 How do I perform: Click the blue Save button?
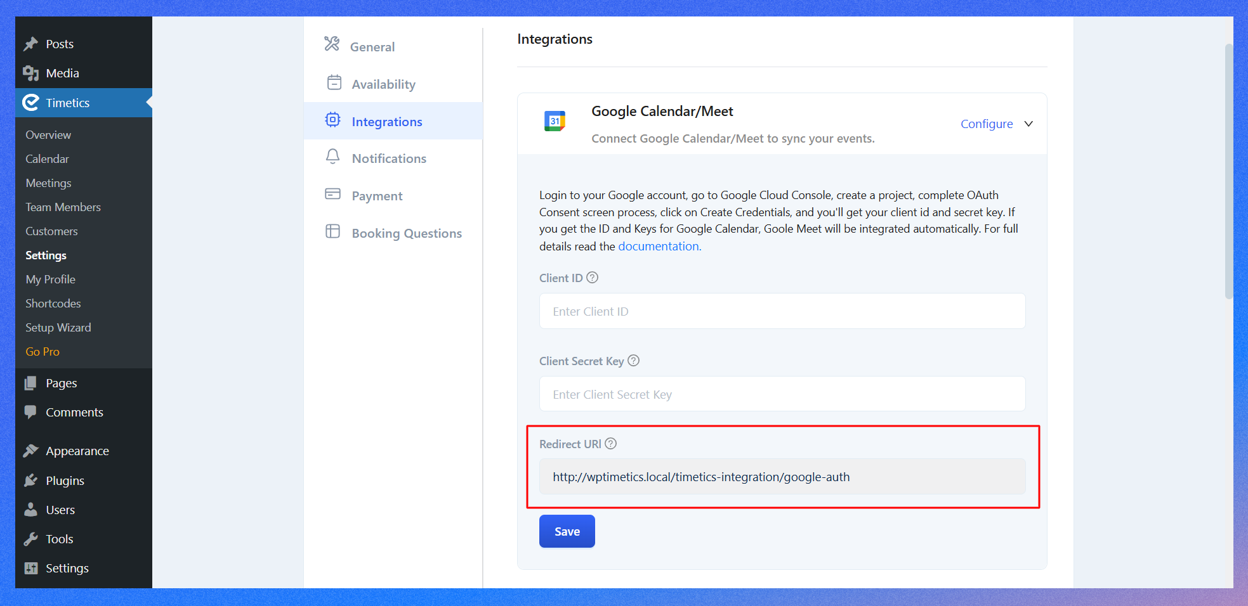coord(567,531)
